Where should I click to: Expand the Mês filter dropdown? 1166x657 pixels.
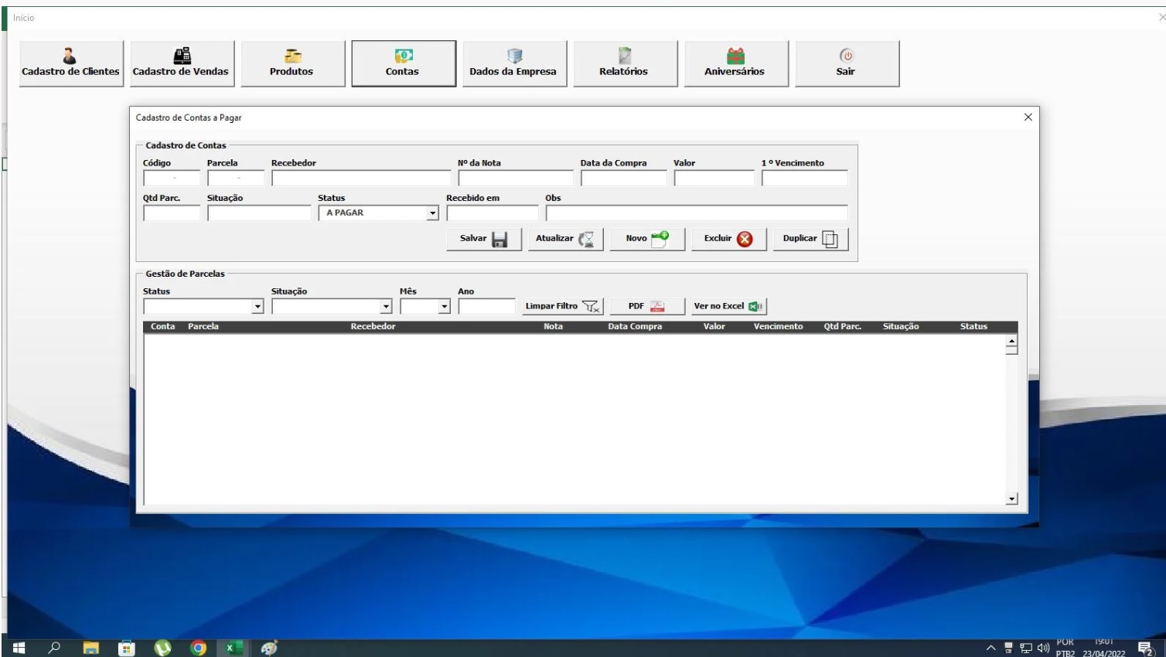point(445,307)
